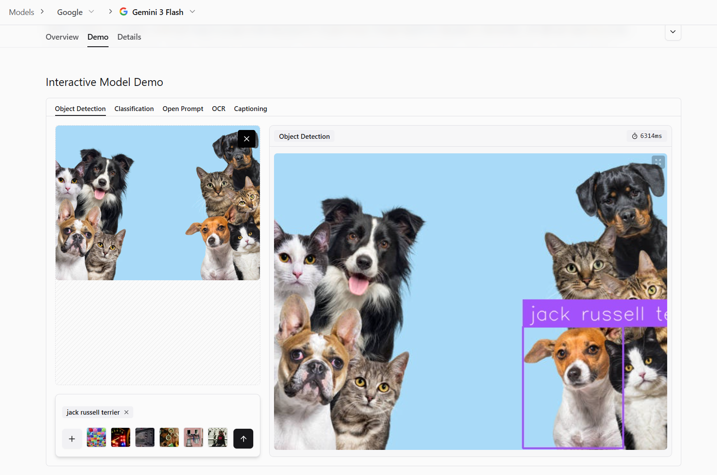Expand the detection result image to fullscreen
Viewport: 717px width, 475px height.
coord(658,162)
